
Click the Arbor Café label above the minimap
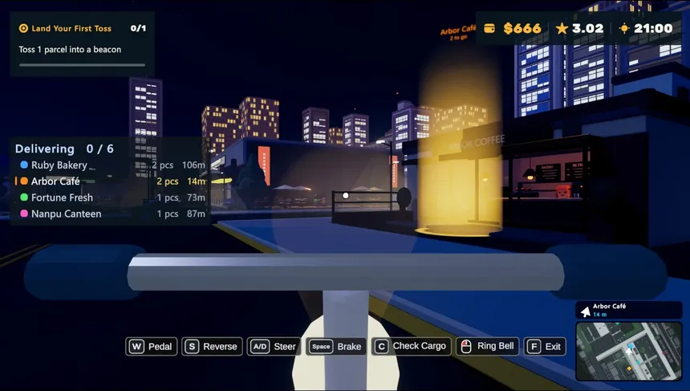tap(609, 306)
